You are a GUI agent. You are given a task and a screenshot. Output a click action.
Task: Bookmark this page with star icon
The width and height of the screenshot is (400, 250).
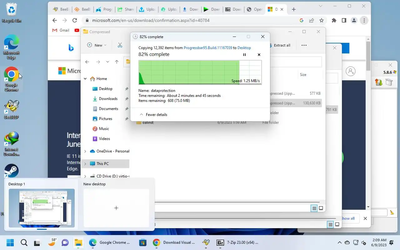(322, 20)
